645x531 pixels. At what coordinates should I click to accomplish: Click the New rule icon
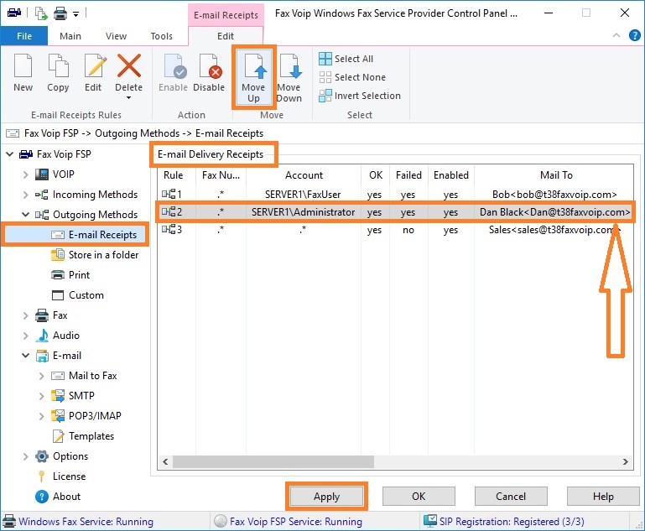tap(23, 65)
